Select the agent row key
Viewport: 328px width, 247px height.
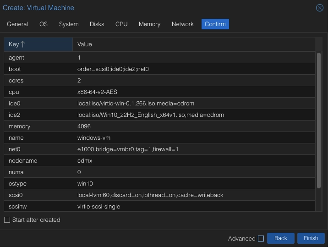click(16, 58)
